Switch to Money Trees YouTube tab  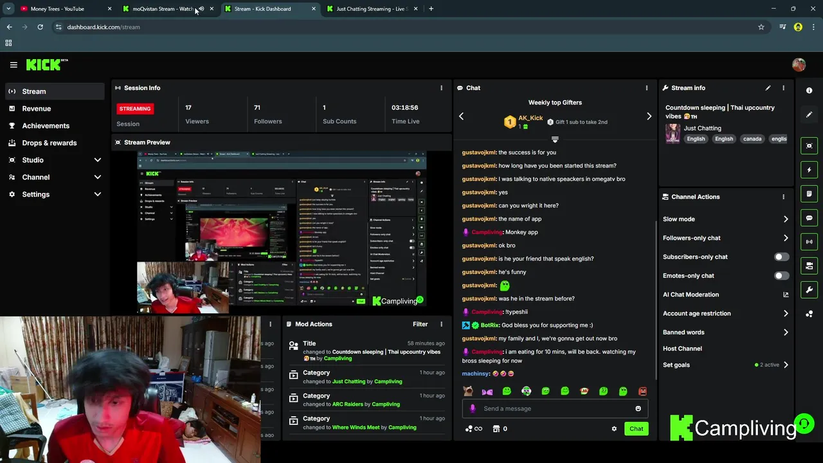[x=64, y=9]
